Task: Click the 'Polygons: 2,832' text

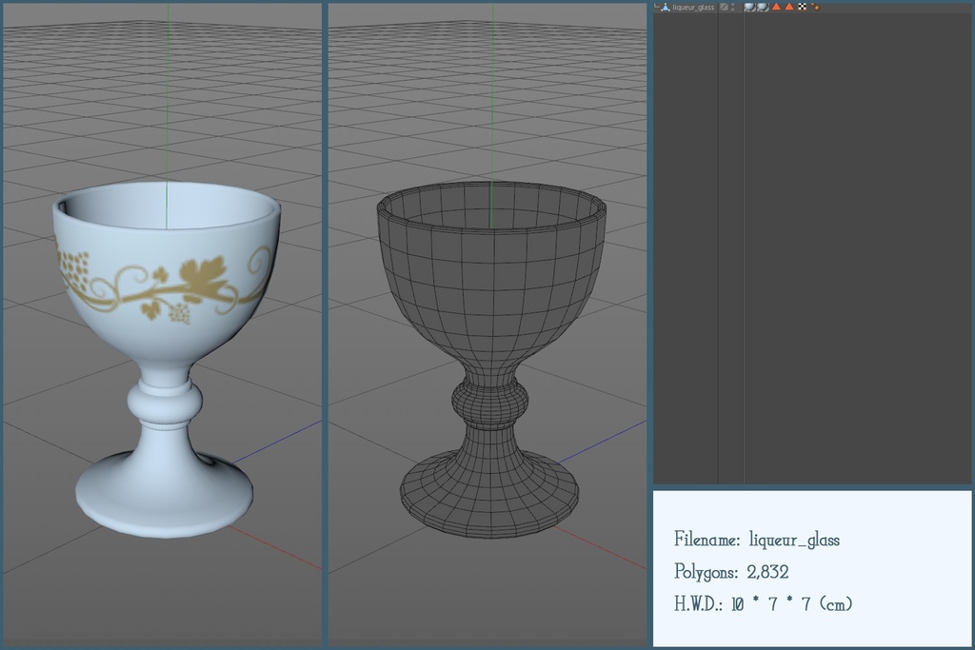Action: click(731, 571)
